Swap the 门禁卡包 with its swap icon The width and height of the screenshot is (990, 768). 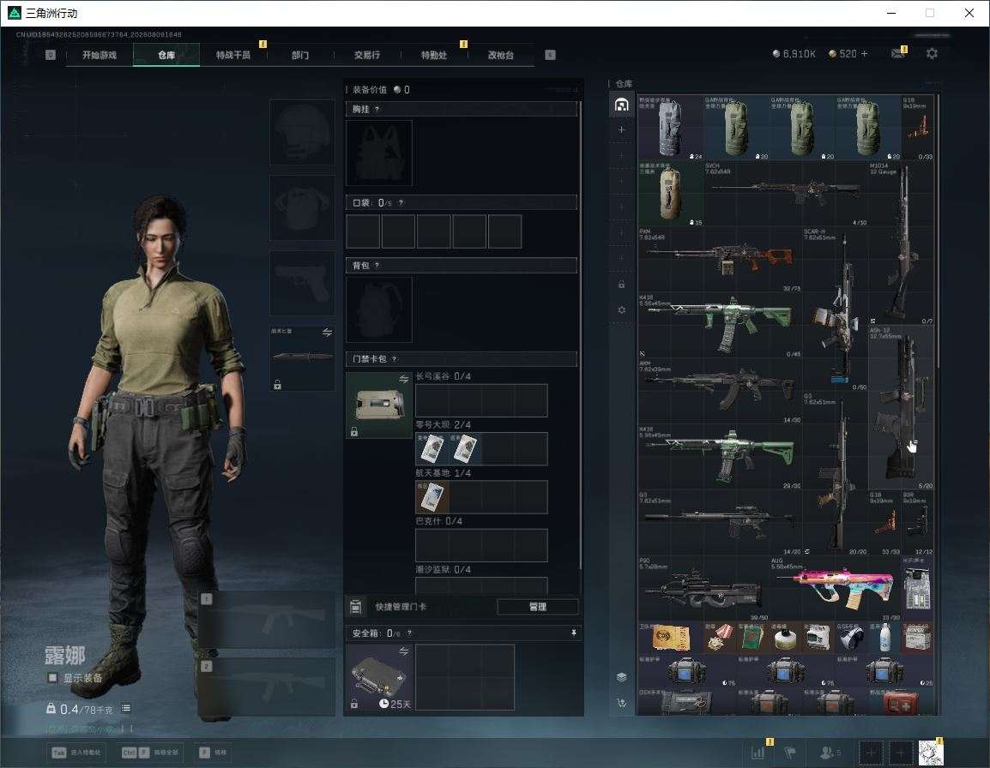403,378
